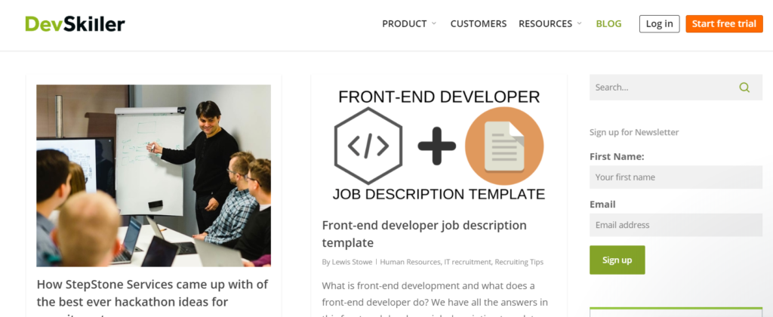Screen dimensions: 773x317
Task: Open the Front-end developer job description title
Action: pyautogui.click(x=423, y=234)
